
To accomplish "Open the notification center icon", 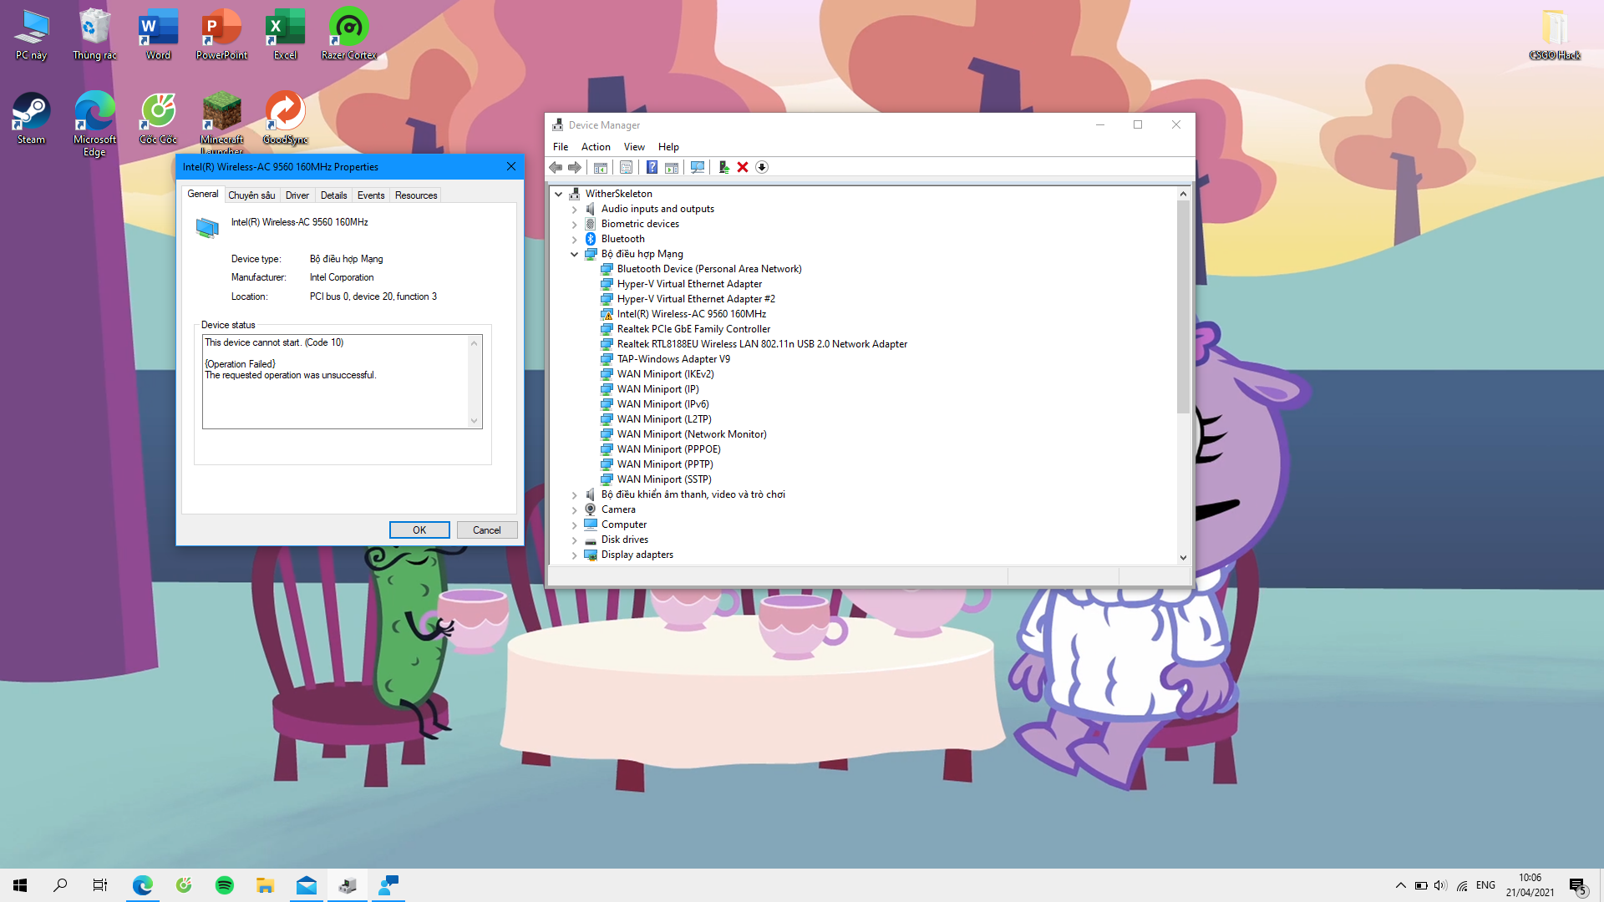I will click(x=1578, y=886).
